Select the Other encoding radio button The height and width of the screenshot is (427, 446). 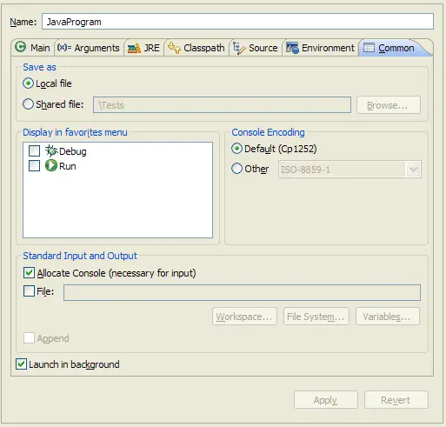coord(236,169)
